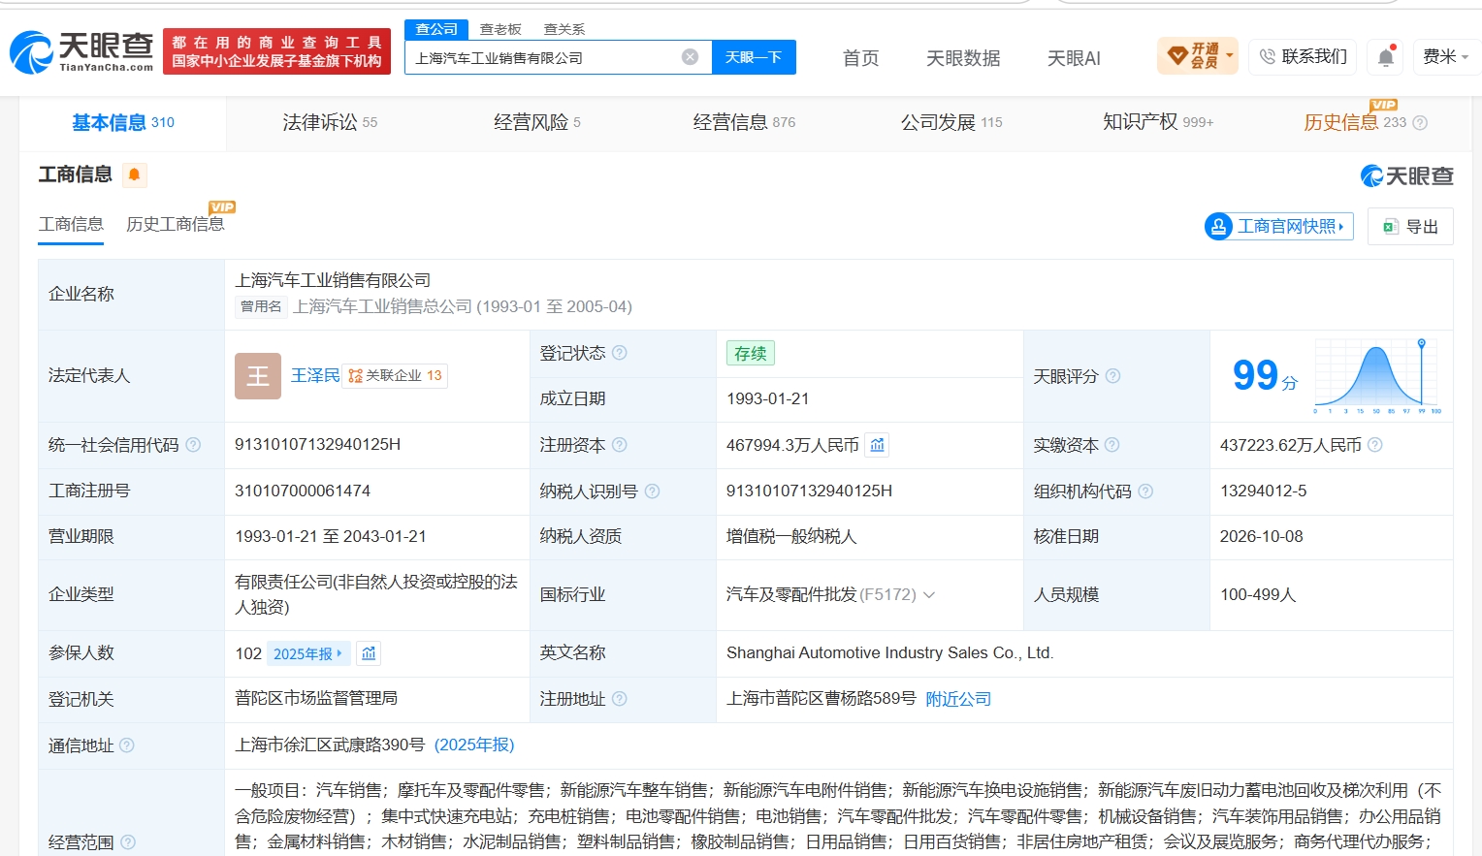Click the orange alert bell beside 工商信息

(135, 174)
